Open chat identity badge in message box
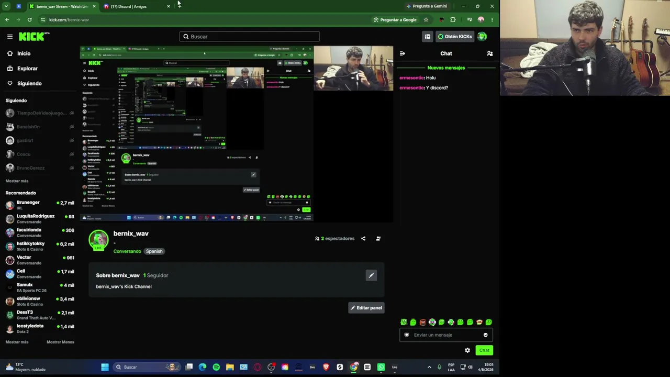 [407, 335]
